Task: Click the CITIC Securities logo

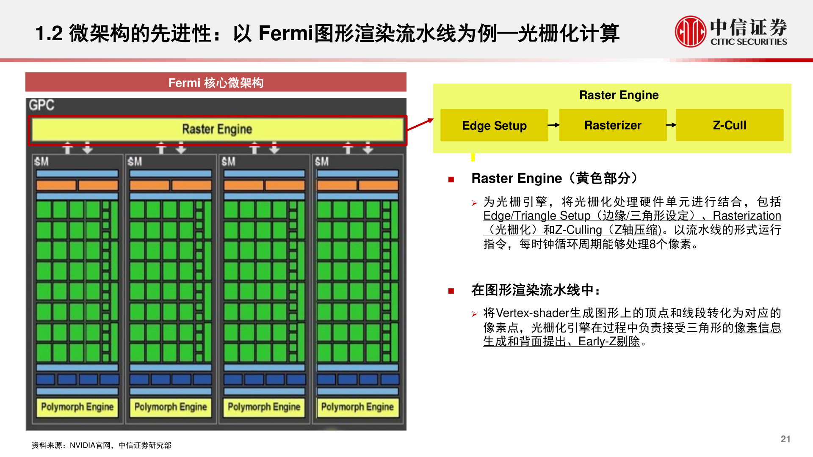Action: click(731, 32)
